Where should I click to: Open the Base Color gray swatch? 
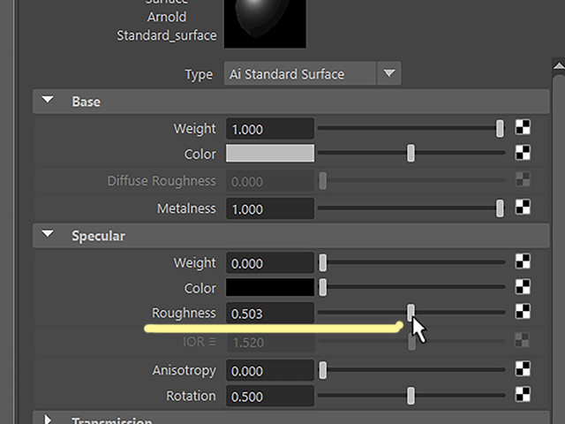point(270,153)
